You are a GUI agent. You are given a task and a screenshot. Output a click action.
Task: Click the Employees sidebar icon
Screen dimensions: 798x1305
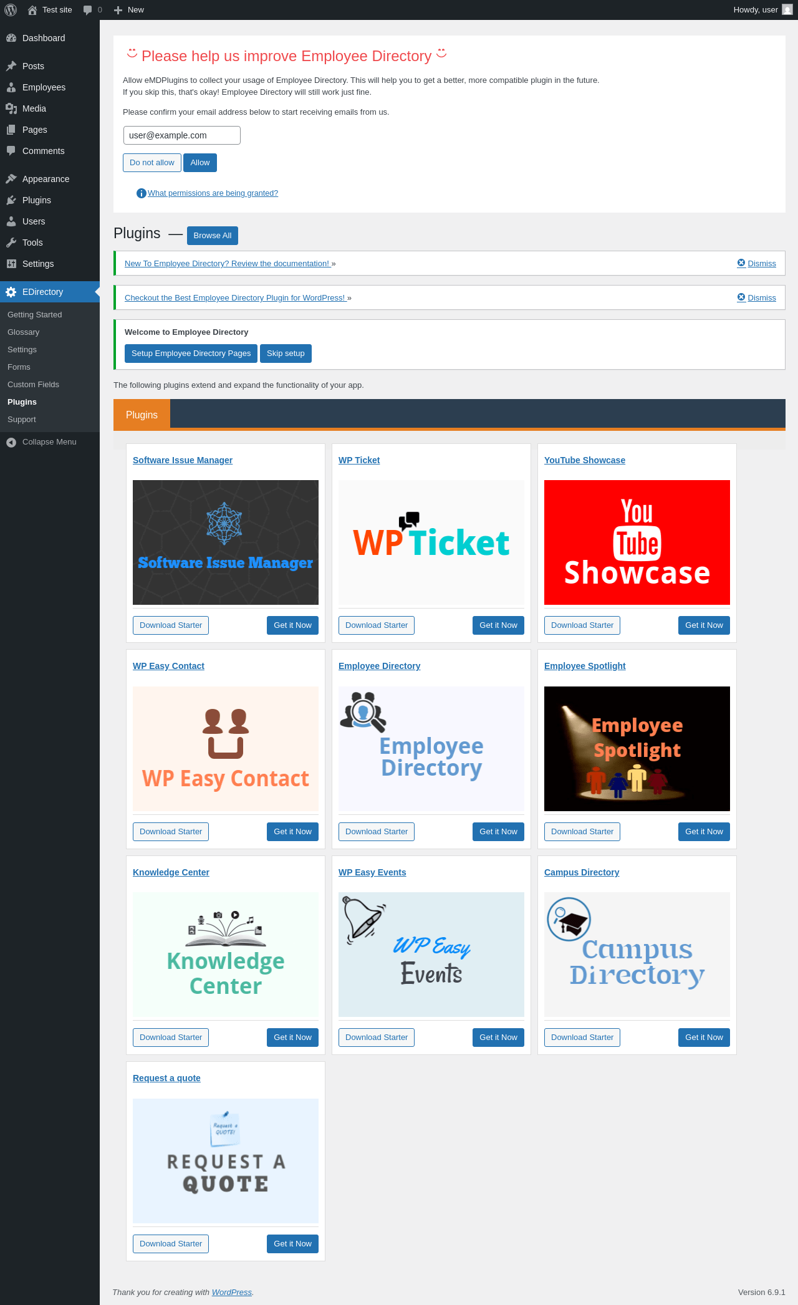tap(11, 87)
